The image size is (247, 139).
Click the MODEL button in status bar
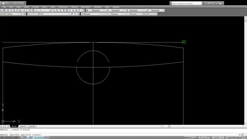[x=187, y=137]
